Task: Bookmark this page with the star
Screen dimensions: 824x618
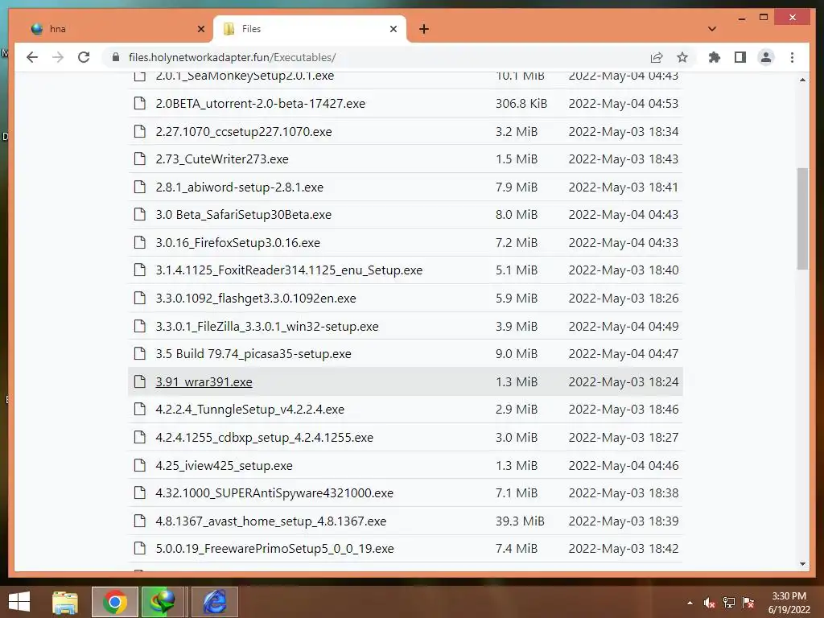Action: pos(682,57)
